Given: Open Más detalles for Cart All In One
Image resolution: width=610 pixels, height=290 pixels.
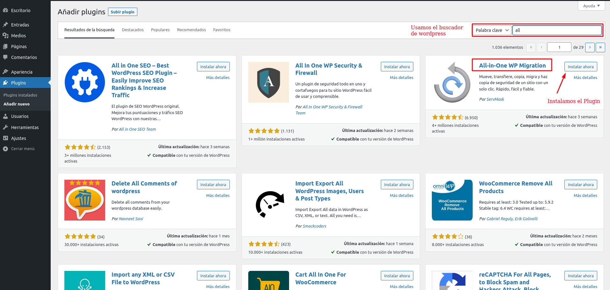Looking at the screenshot, I should [402, 286].
